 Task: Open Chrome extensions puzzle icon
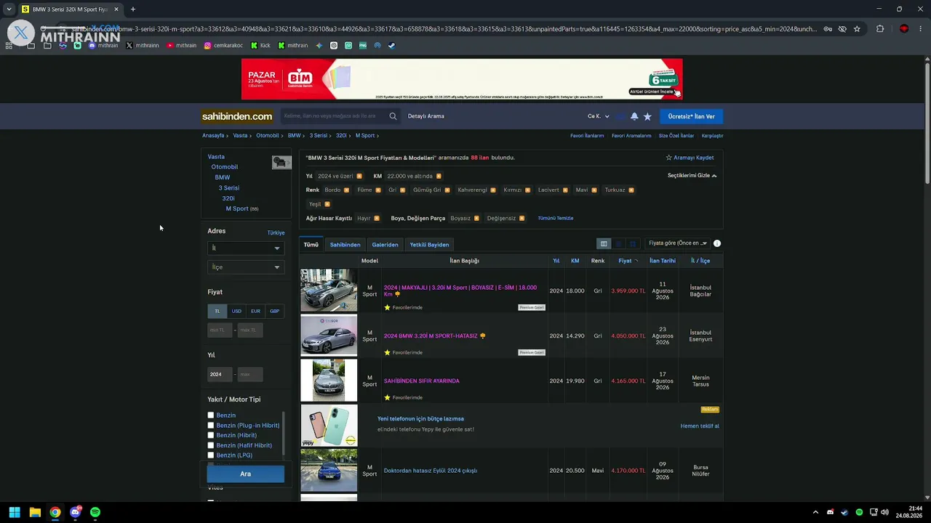(x=880, y=29)
